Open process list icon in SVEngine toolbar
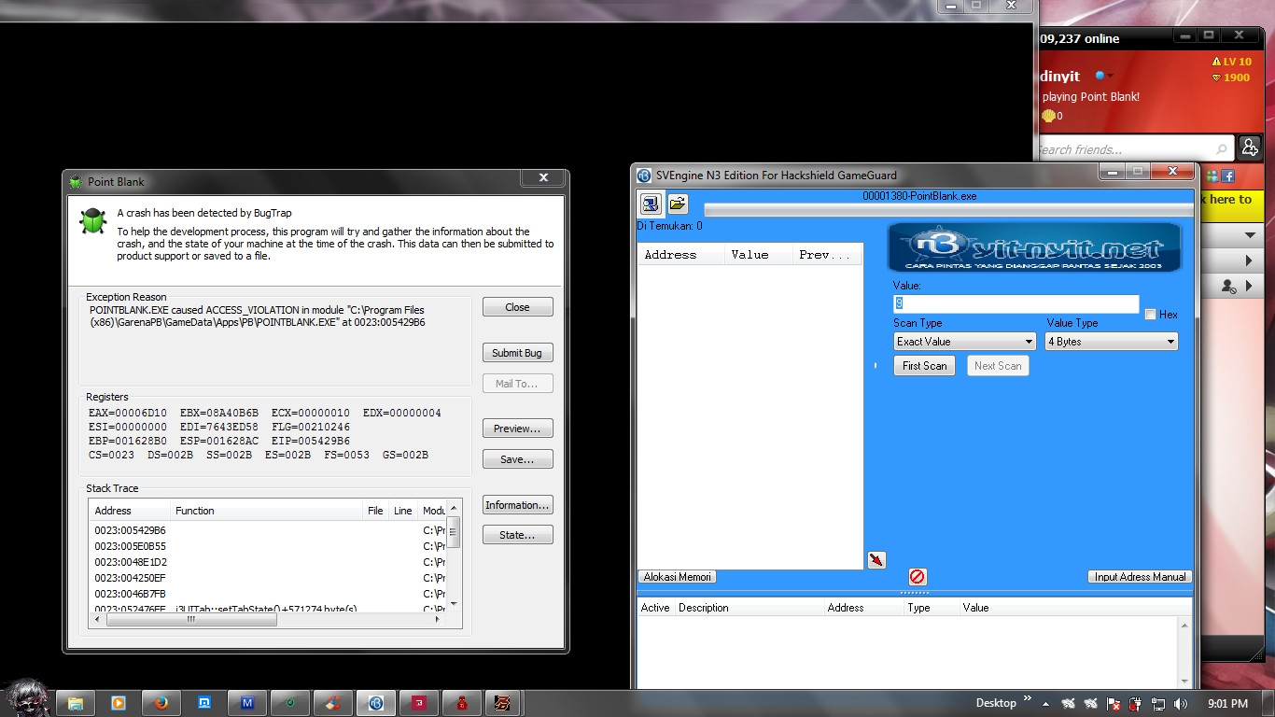Viewport: 1275px width, 717px height. pos(651,204)
